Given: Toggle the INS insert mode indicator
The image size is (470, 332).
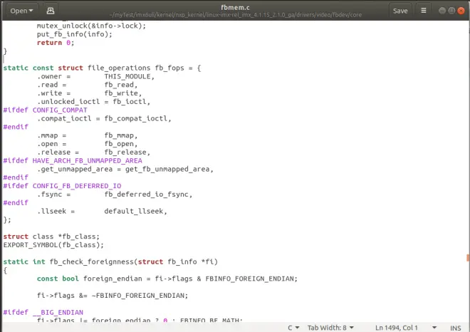Looking at the screenshot, I should pyautogui.click(x=455, y=328).
